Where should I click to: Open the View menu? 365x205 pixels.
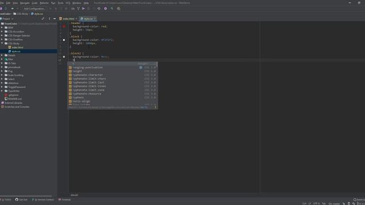click(x=15, y=3)
